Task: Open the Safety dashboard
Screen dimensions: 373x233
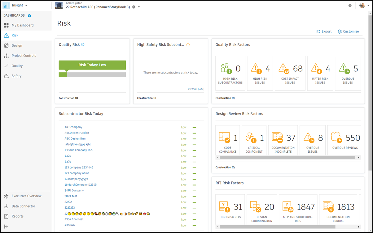Action: click(x=16, y=76)
